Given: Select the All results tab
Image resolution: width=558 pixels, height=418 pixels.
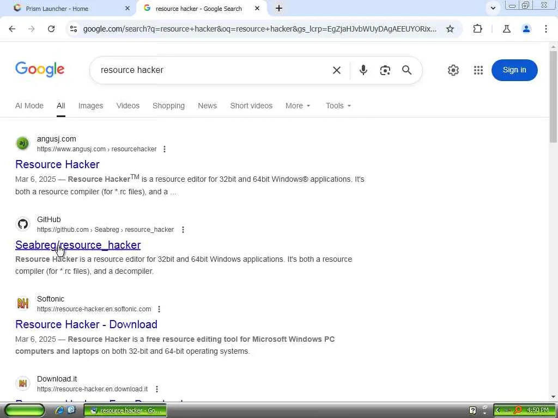Looking at the screenshot, I should (61, 106).
